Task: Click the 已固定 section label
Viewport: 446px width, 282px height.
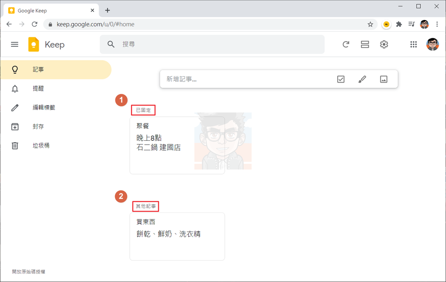Action: pos(143,110)
